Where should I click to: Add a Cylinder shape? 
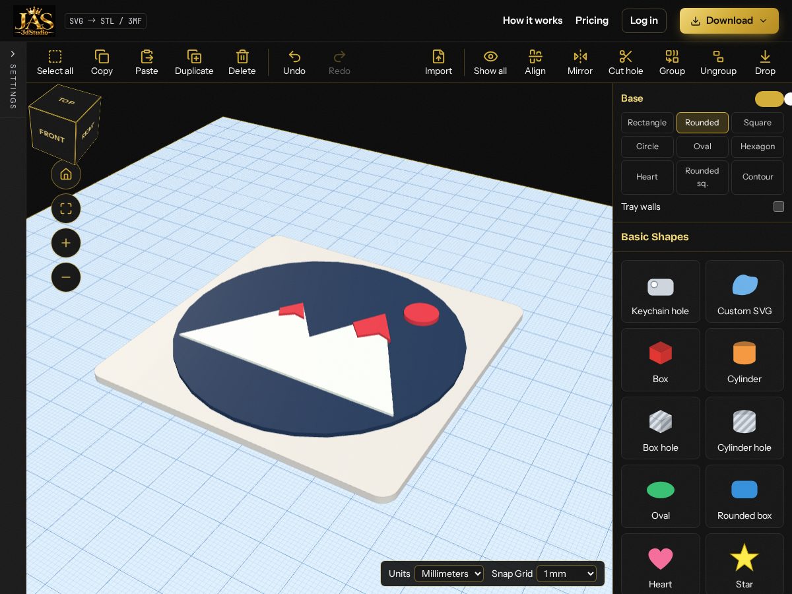(744, 360)
